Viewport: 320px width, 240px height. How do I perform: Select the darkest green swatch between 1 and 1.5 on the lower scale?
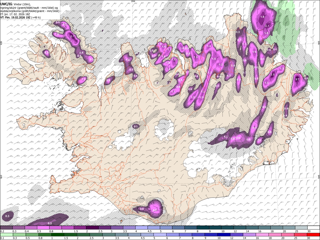point(58,234)
